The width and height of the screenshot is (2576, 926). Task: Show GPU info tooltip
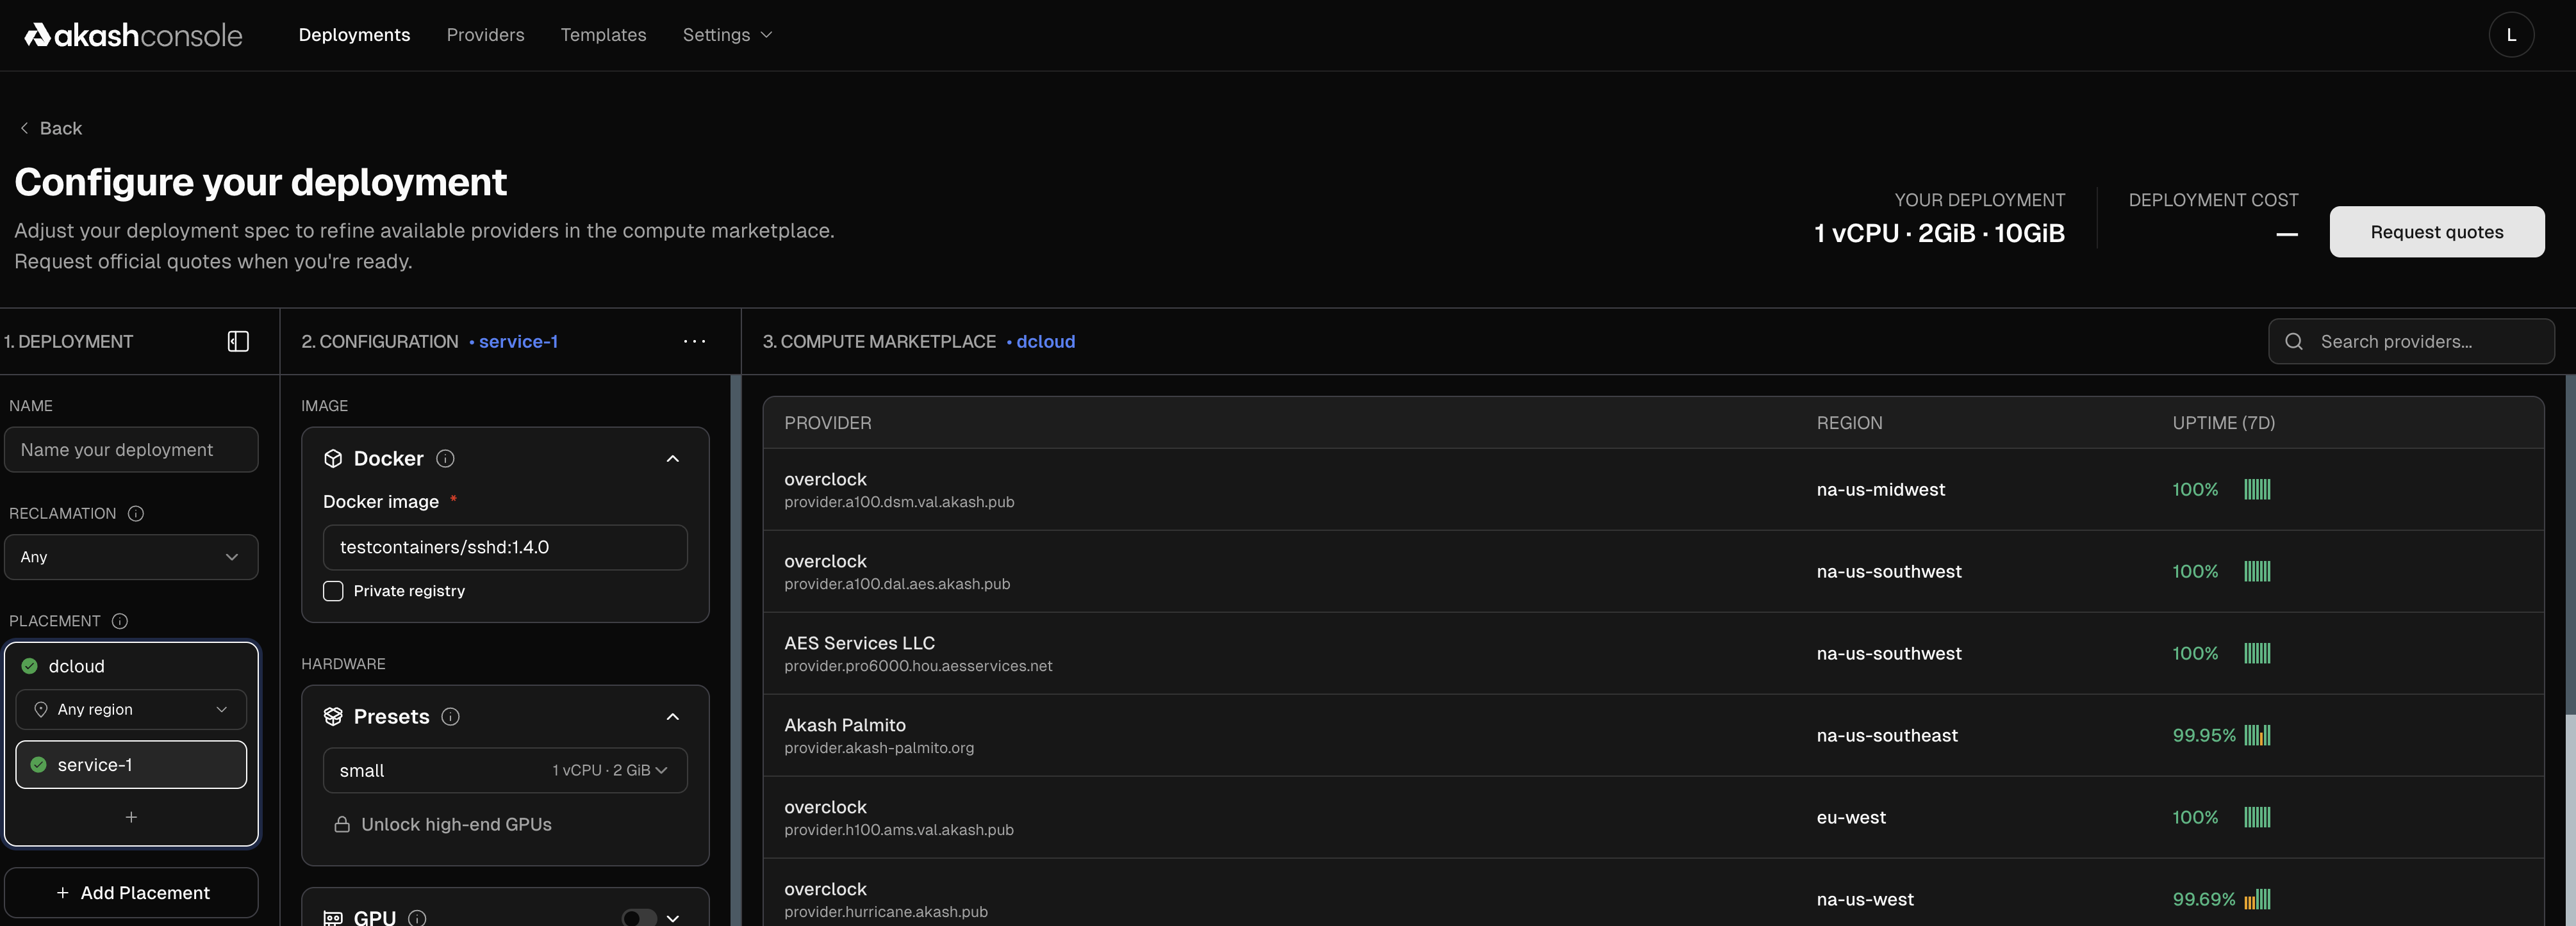coord(418,918)
